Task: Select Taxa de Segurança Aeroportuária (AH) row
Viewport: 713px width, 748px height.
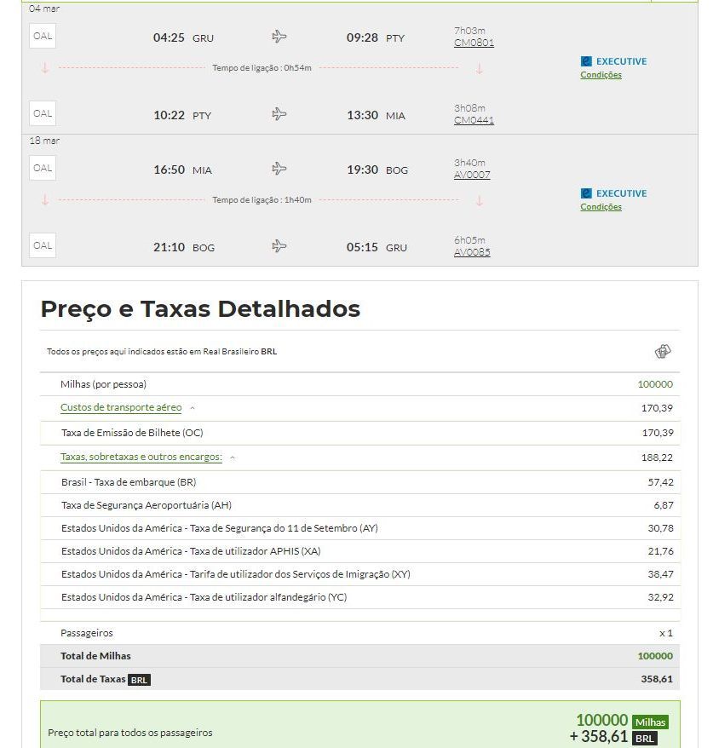Action: (x=360, y=505)
